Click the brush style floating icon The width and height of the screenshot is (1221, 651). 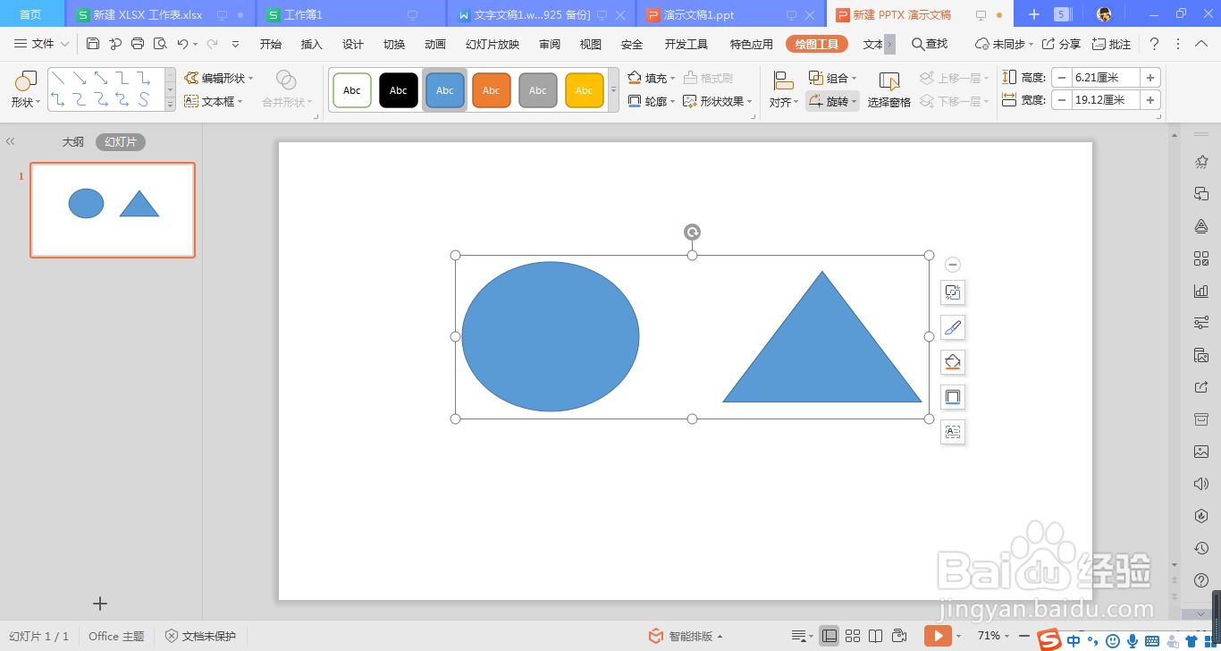[x=953, y=327]
